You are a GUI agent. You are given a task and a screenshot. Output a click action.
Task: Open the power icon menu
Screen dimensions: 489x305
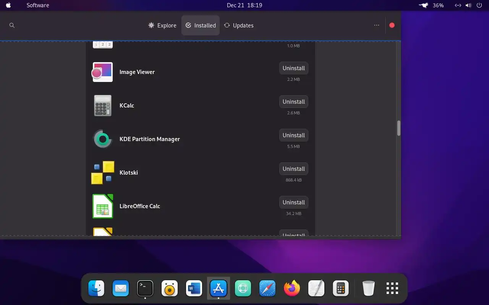pos(479,5)
